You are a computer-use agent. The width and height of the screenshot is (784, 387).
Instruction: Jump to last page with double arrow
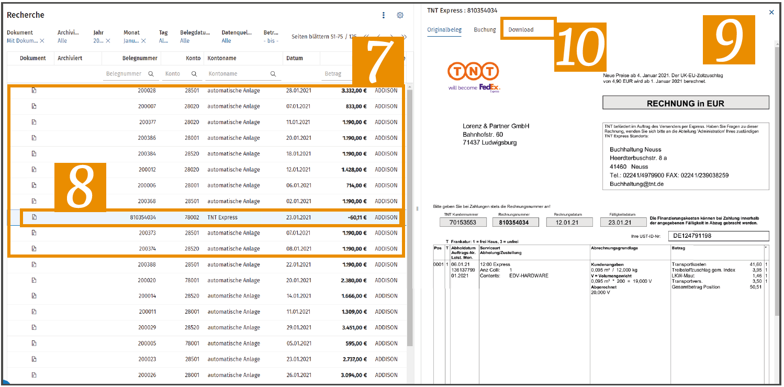pyautogui.click(x=404, y=37)
